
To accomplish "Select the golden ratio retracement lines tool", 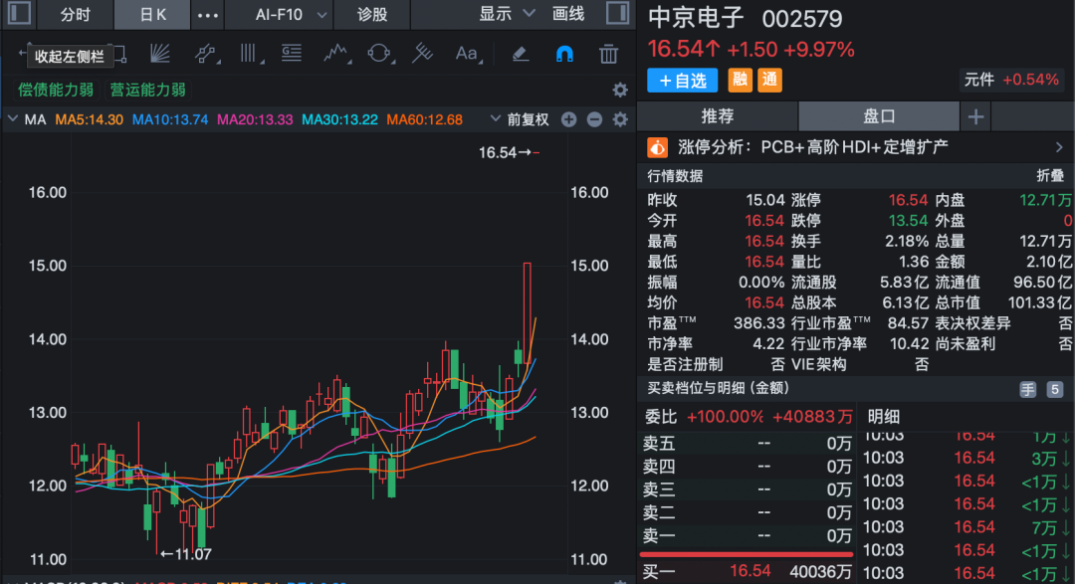I will coord(292,54).
